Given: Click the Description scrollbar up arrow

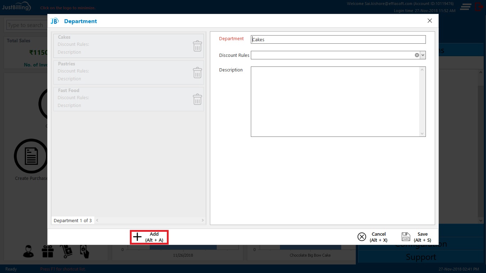Looking at the screenshot, I should click(x=422, y=70).
